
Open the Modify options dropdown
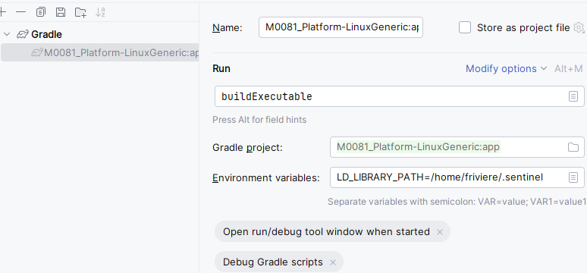pos(506,69)
